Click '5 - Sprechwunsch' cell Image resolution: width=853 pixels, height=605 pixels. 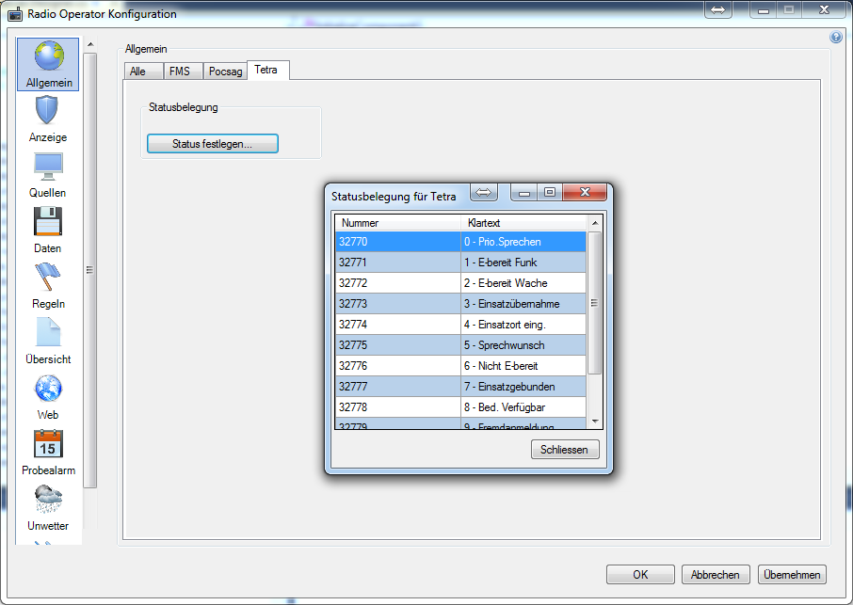[x=523, y=344]
